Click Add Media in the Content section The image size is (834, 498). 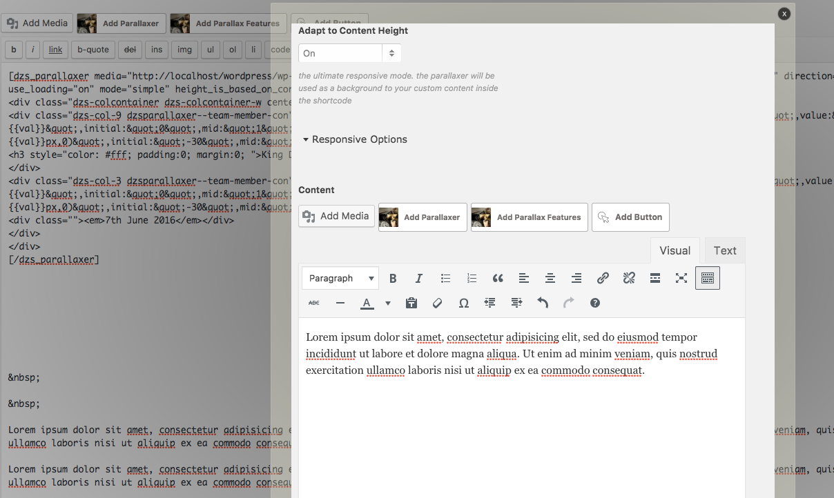tap(337, 217)
